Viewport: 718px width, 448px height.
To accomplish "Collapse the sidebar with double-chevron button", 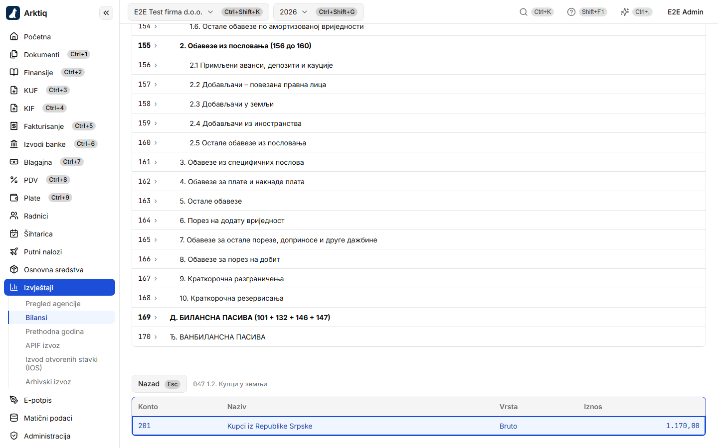I will click(x=106, y=13).
